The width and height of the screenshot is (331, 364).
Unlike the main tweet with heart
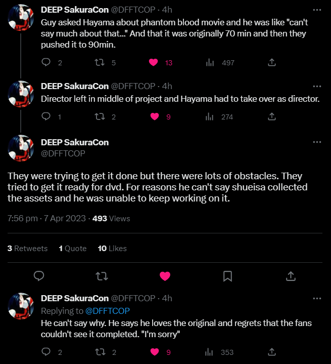point(165,276)
